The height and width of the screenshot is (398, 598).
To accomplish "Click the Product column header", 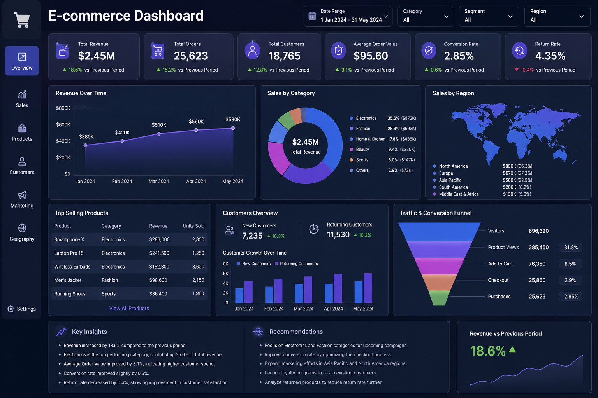I will coord(63,226).
